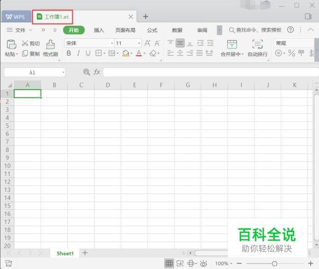This screenshot has width=319, height=269.
Task: Click Merge and Center (合并居中)
Action: point(232,48)
